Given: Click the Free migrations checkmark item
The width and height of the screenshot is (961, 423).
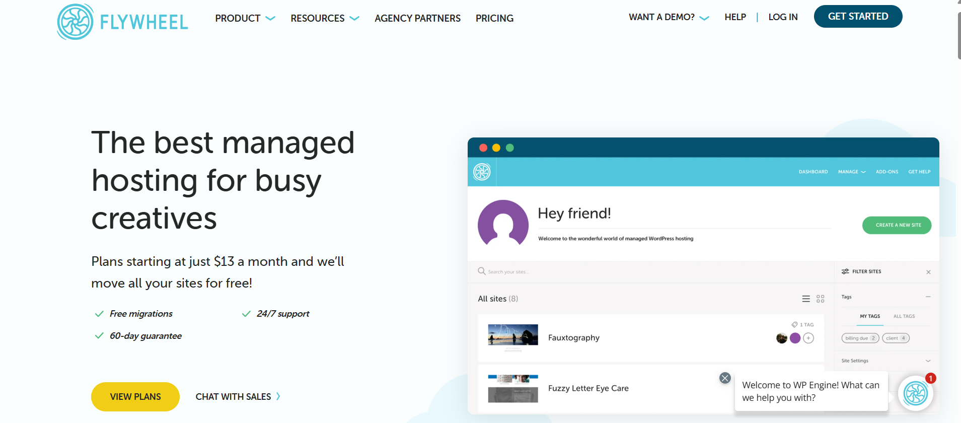Looking at the screenshot, I should pyautogui.click(x=133, y=314).
